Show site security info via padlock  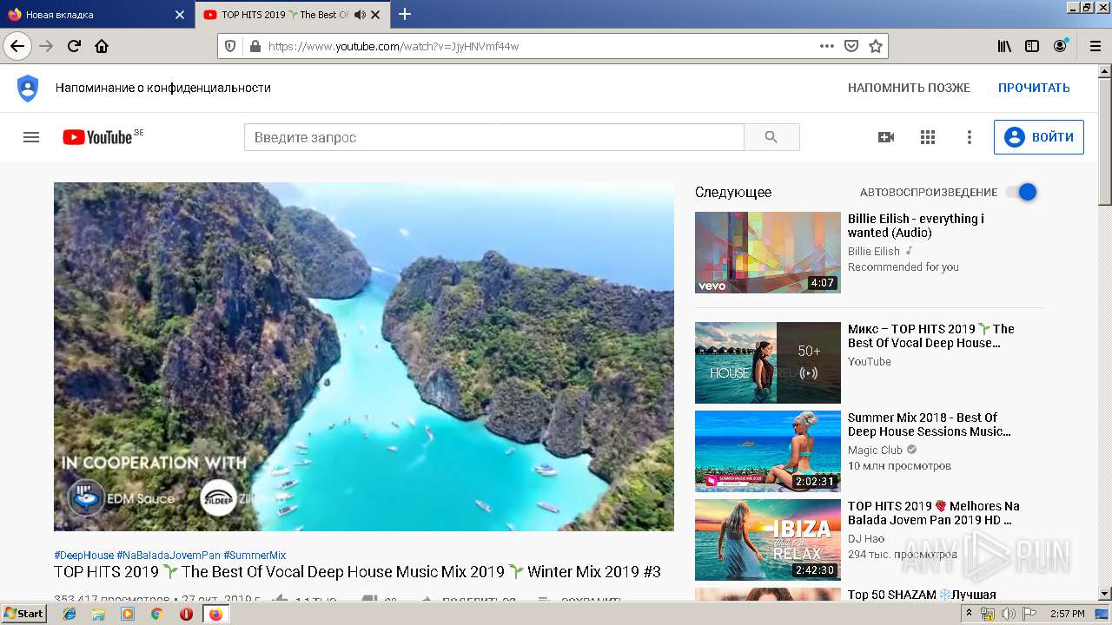tap(255, 46)
